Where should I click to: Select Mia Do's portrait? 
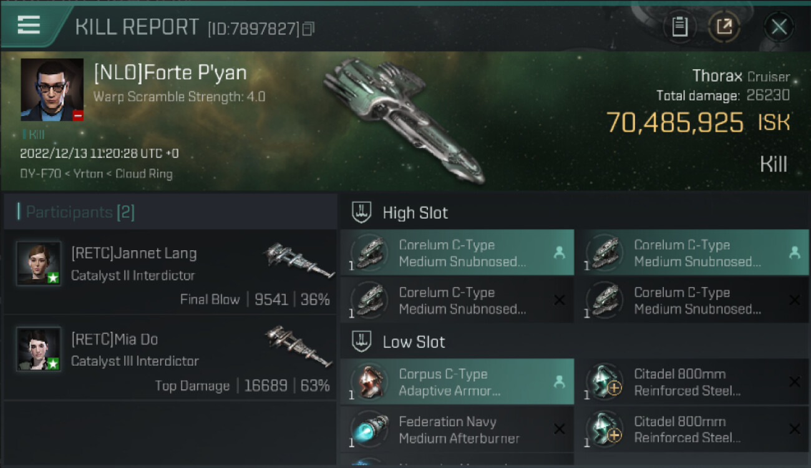(x=39, y=349)
